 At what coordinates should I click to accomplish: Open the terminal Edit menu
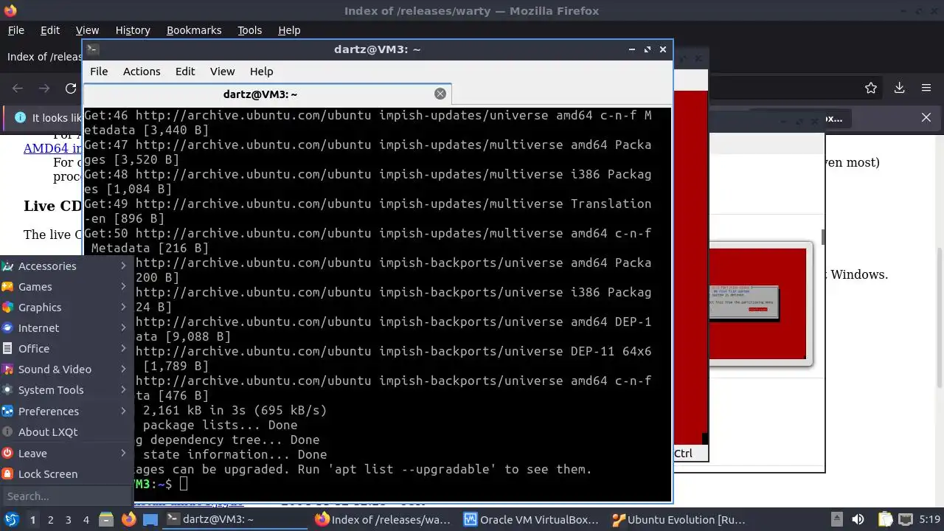185,72
